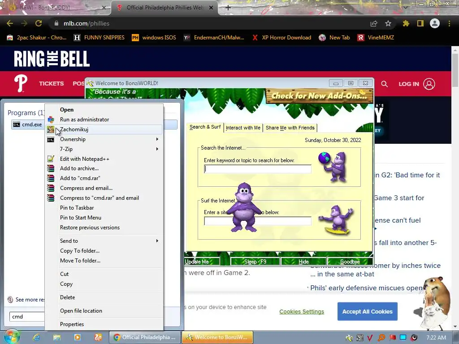
Task: Switch to BonziBUDDY browser tab
Action: [x=56, y=8]
